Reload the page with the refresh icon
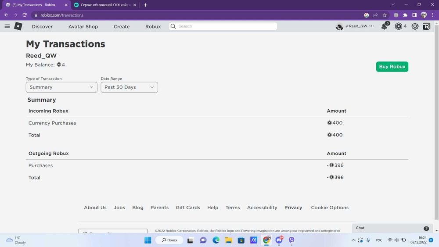439x247 pixels. click(25, 15)
